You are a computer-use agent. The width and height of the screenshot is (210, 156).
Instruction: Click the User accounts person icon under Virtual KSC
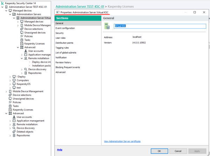(x=26, y=51)
